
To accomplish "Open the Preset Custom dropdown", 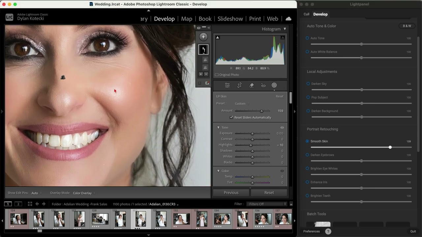I will [242, 104].
